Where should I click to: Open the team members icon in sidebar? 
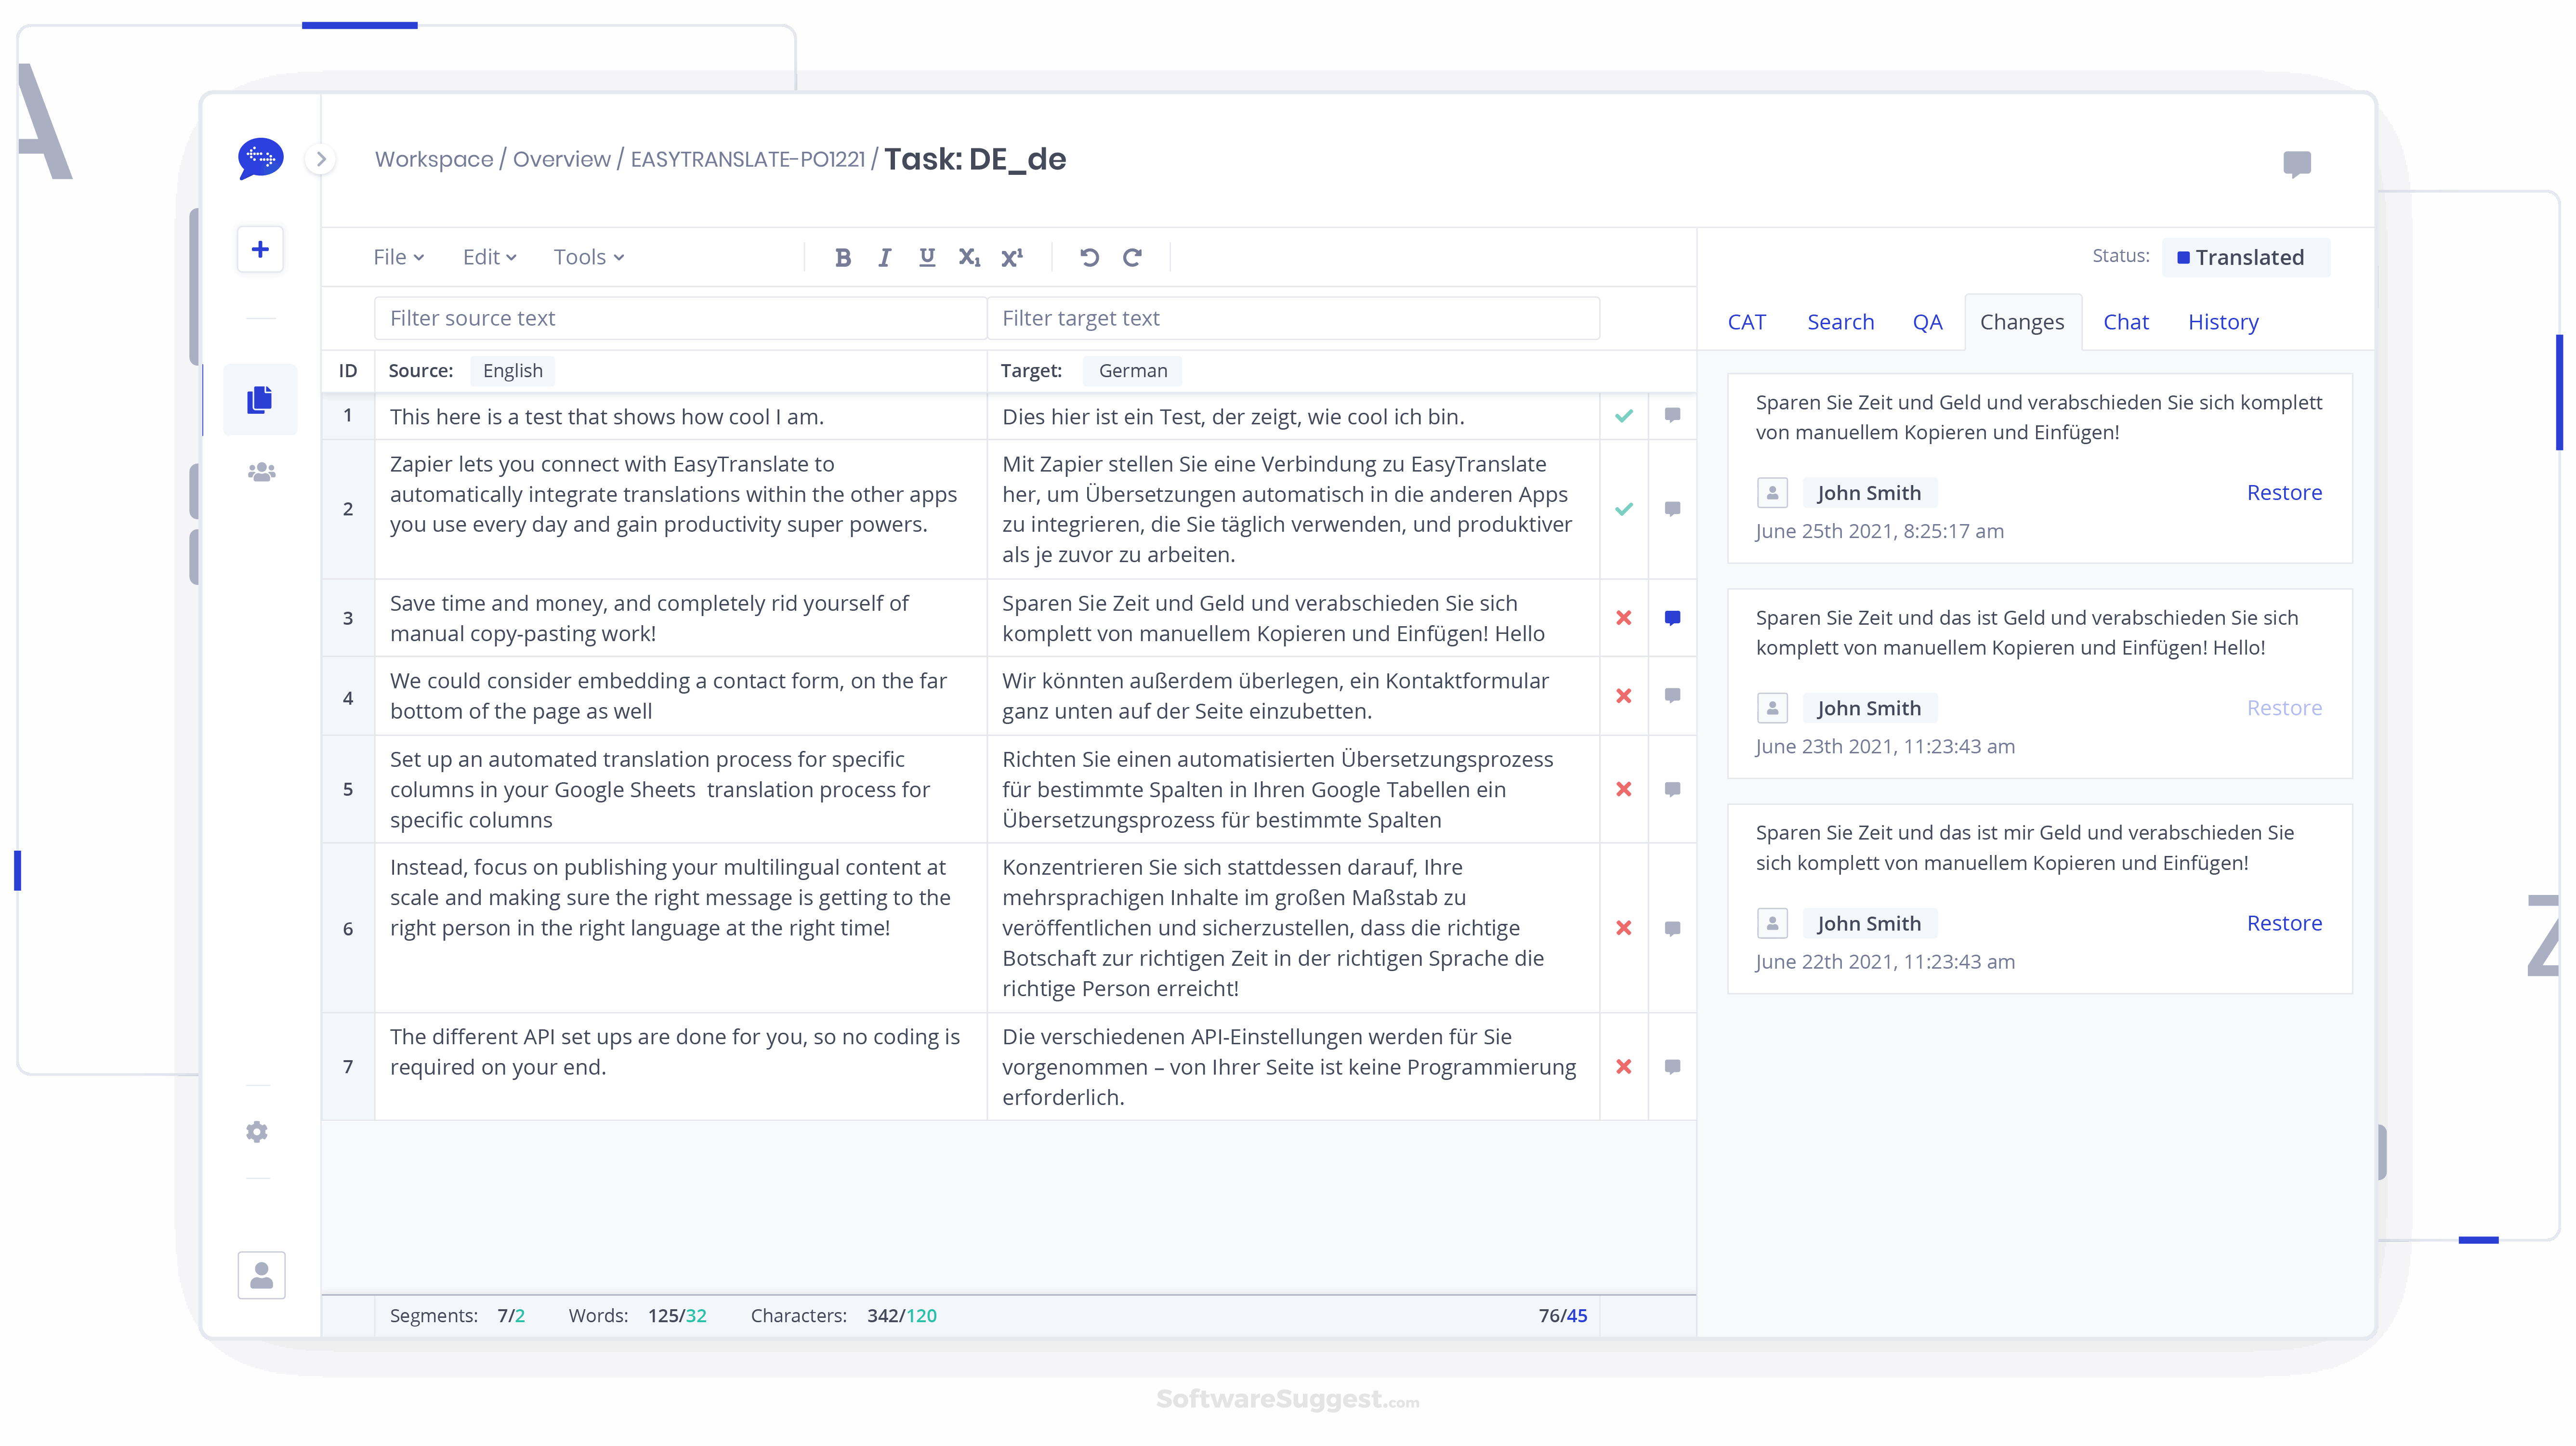259,472
